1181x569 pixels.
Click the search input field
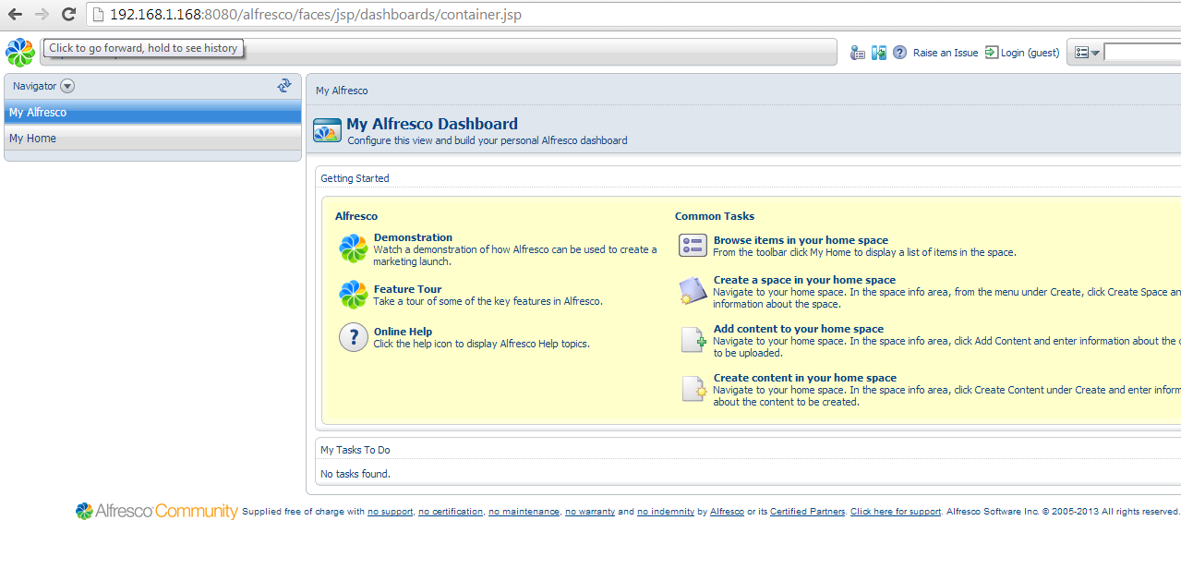coord(1142,53)
